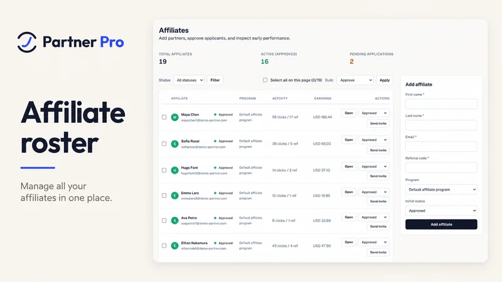502x282 pixels.
Task: Focus the Last name input field
Action: tap(441, 125)
